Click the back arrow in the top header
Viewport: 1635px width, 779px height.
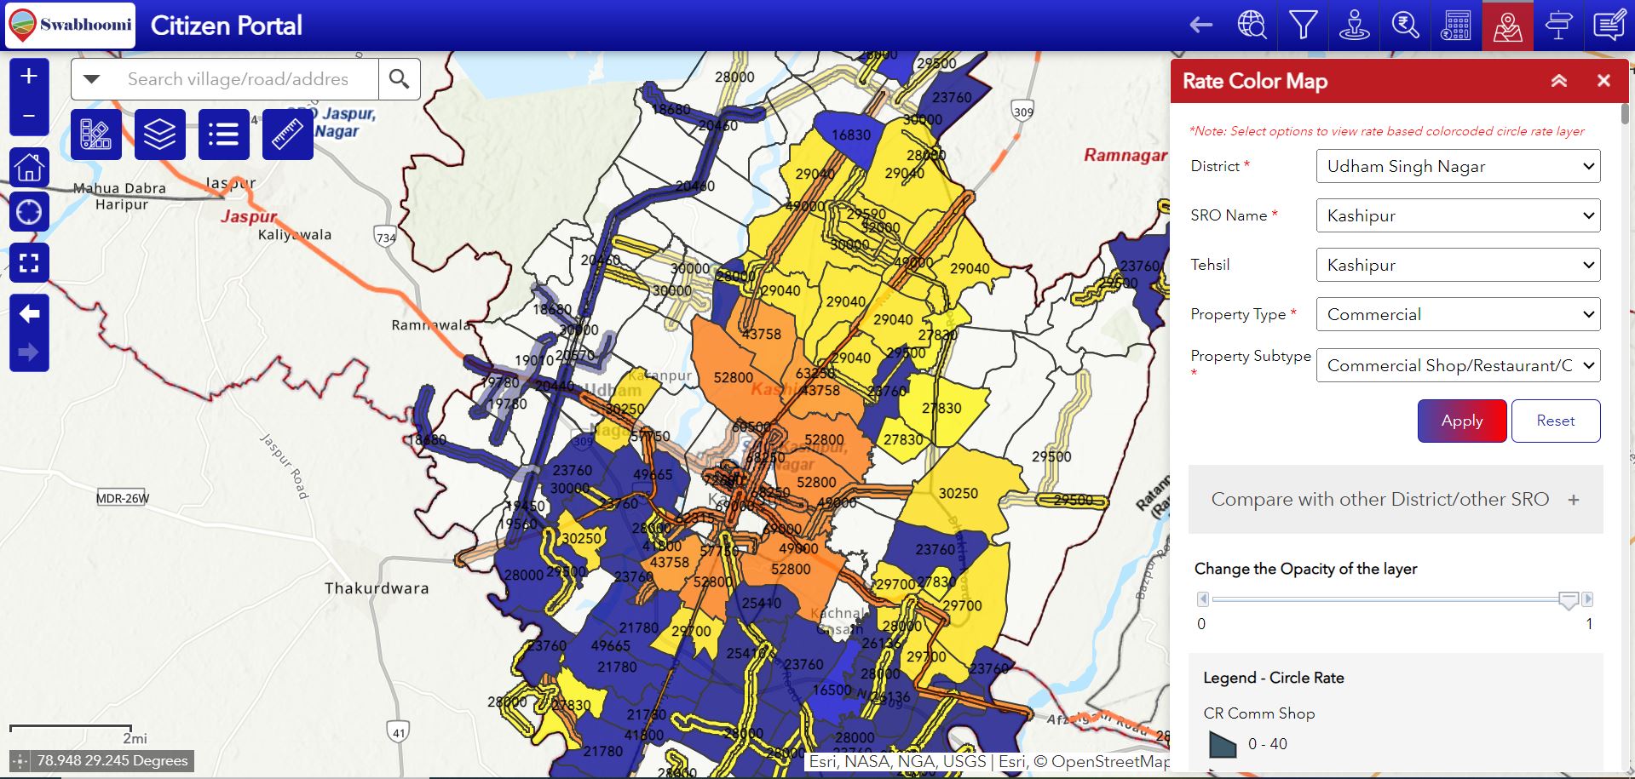pyautogui.click(x=1201, y=26)
